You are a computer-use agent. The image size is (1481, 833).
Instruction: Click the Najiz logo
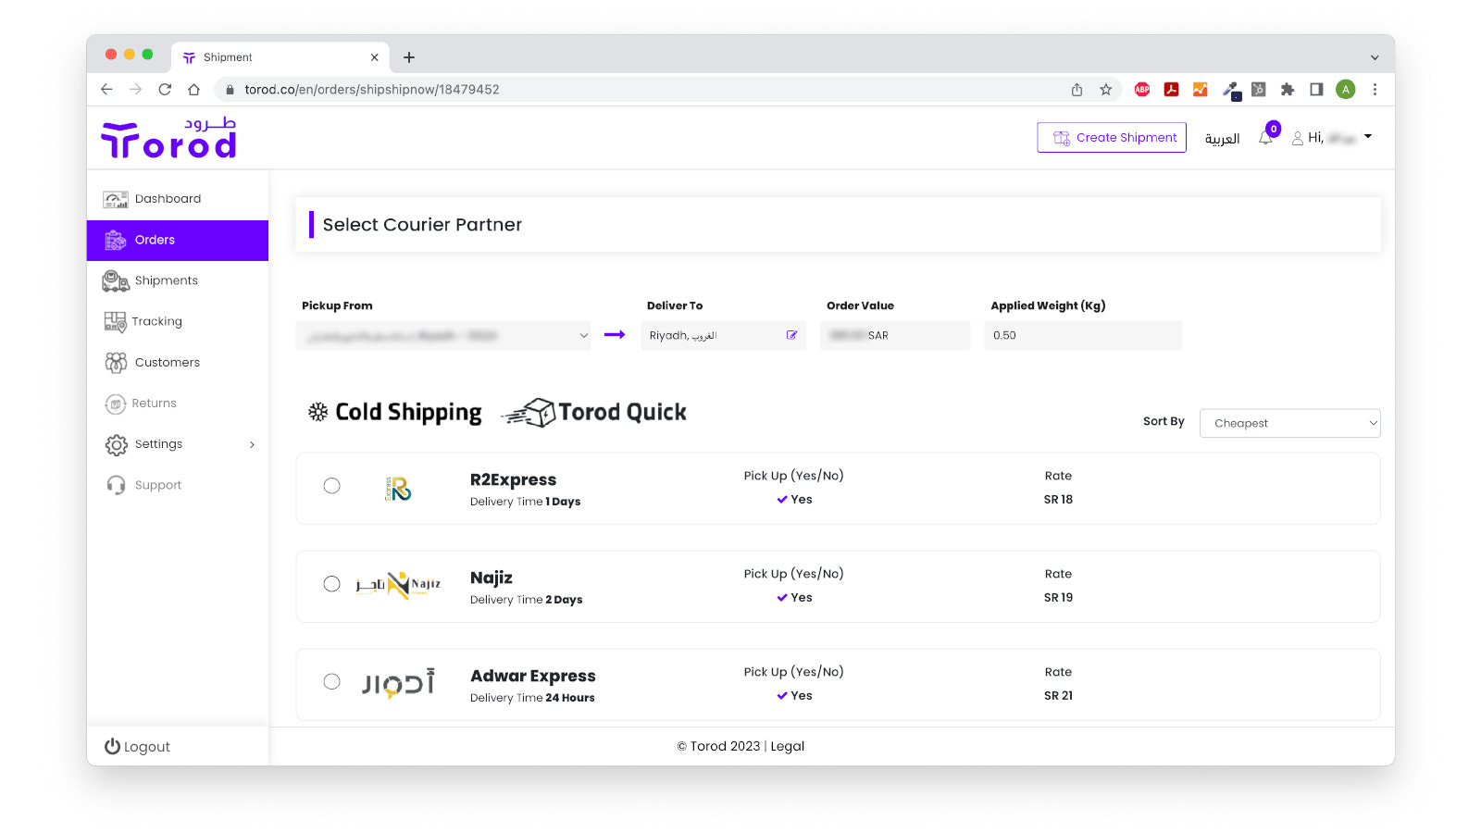click(398, 585)
